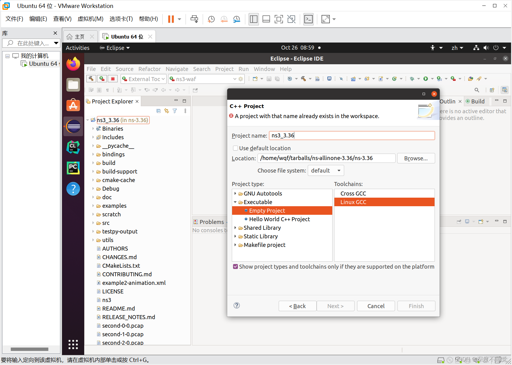Open the External Tools launch mode dropdown
The height and width of the screenshot is (365, 512).
coord(144,79)
